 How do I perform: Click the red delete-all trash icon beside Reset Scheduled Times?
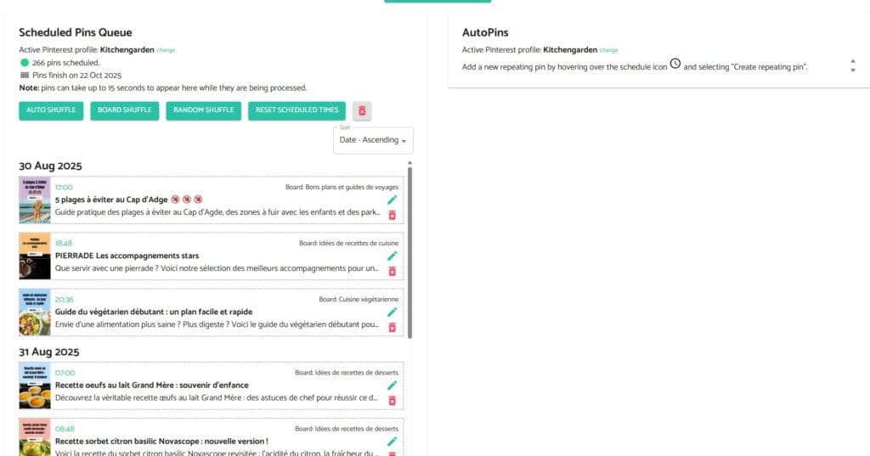pyautogui.click(x=362, y=111)
